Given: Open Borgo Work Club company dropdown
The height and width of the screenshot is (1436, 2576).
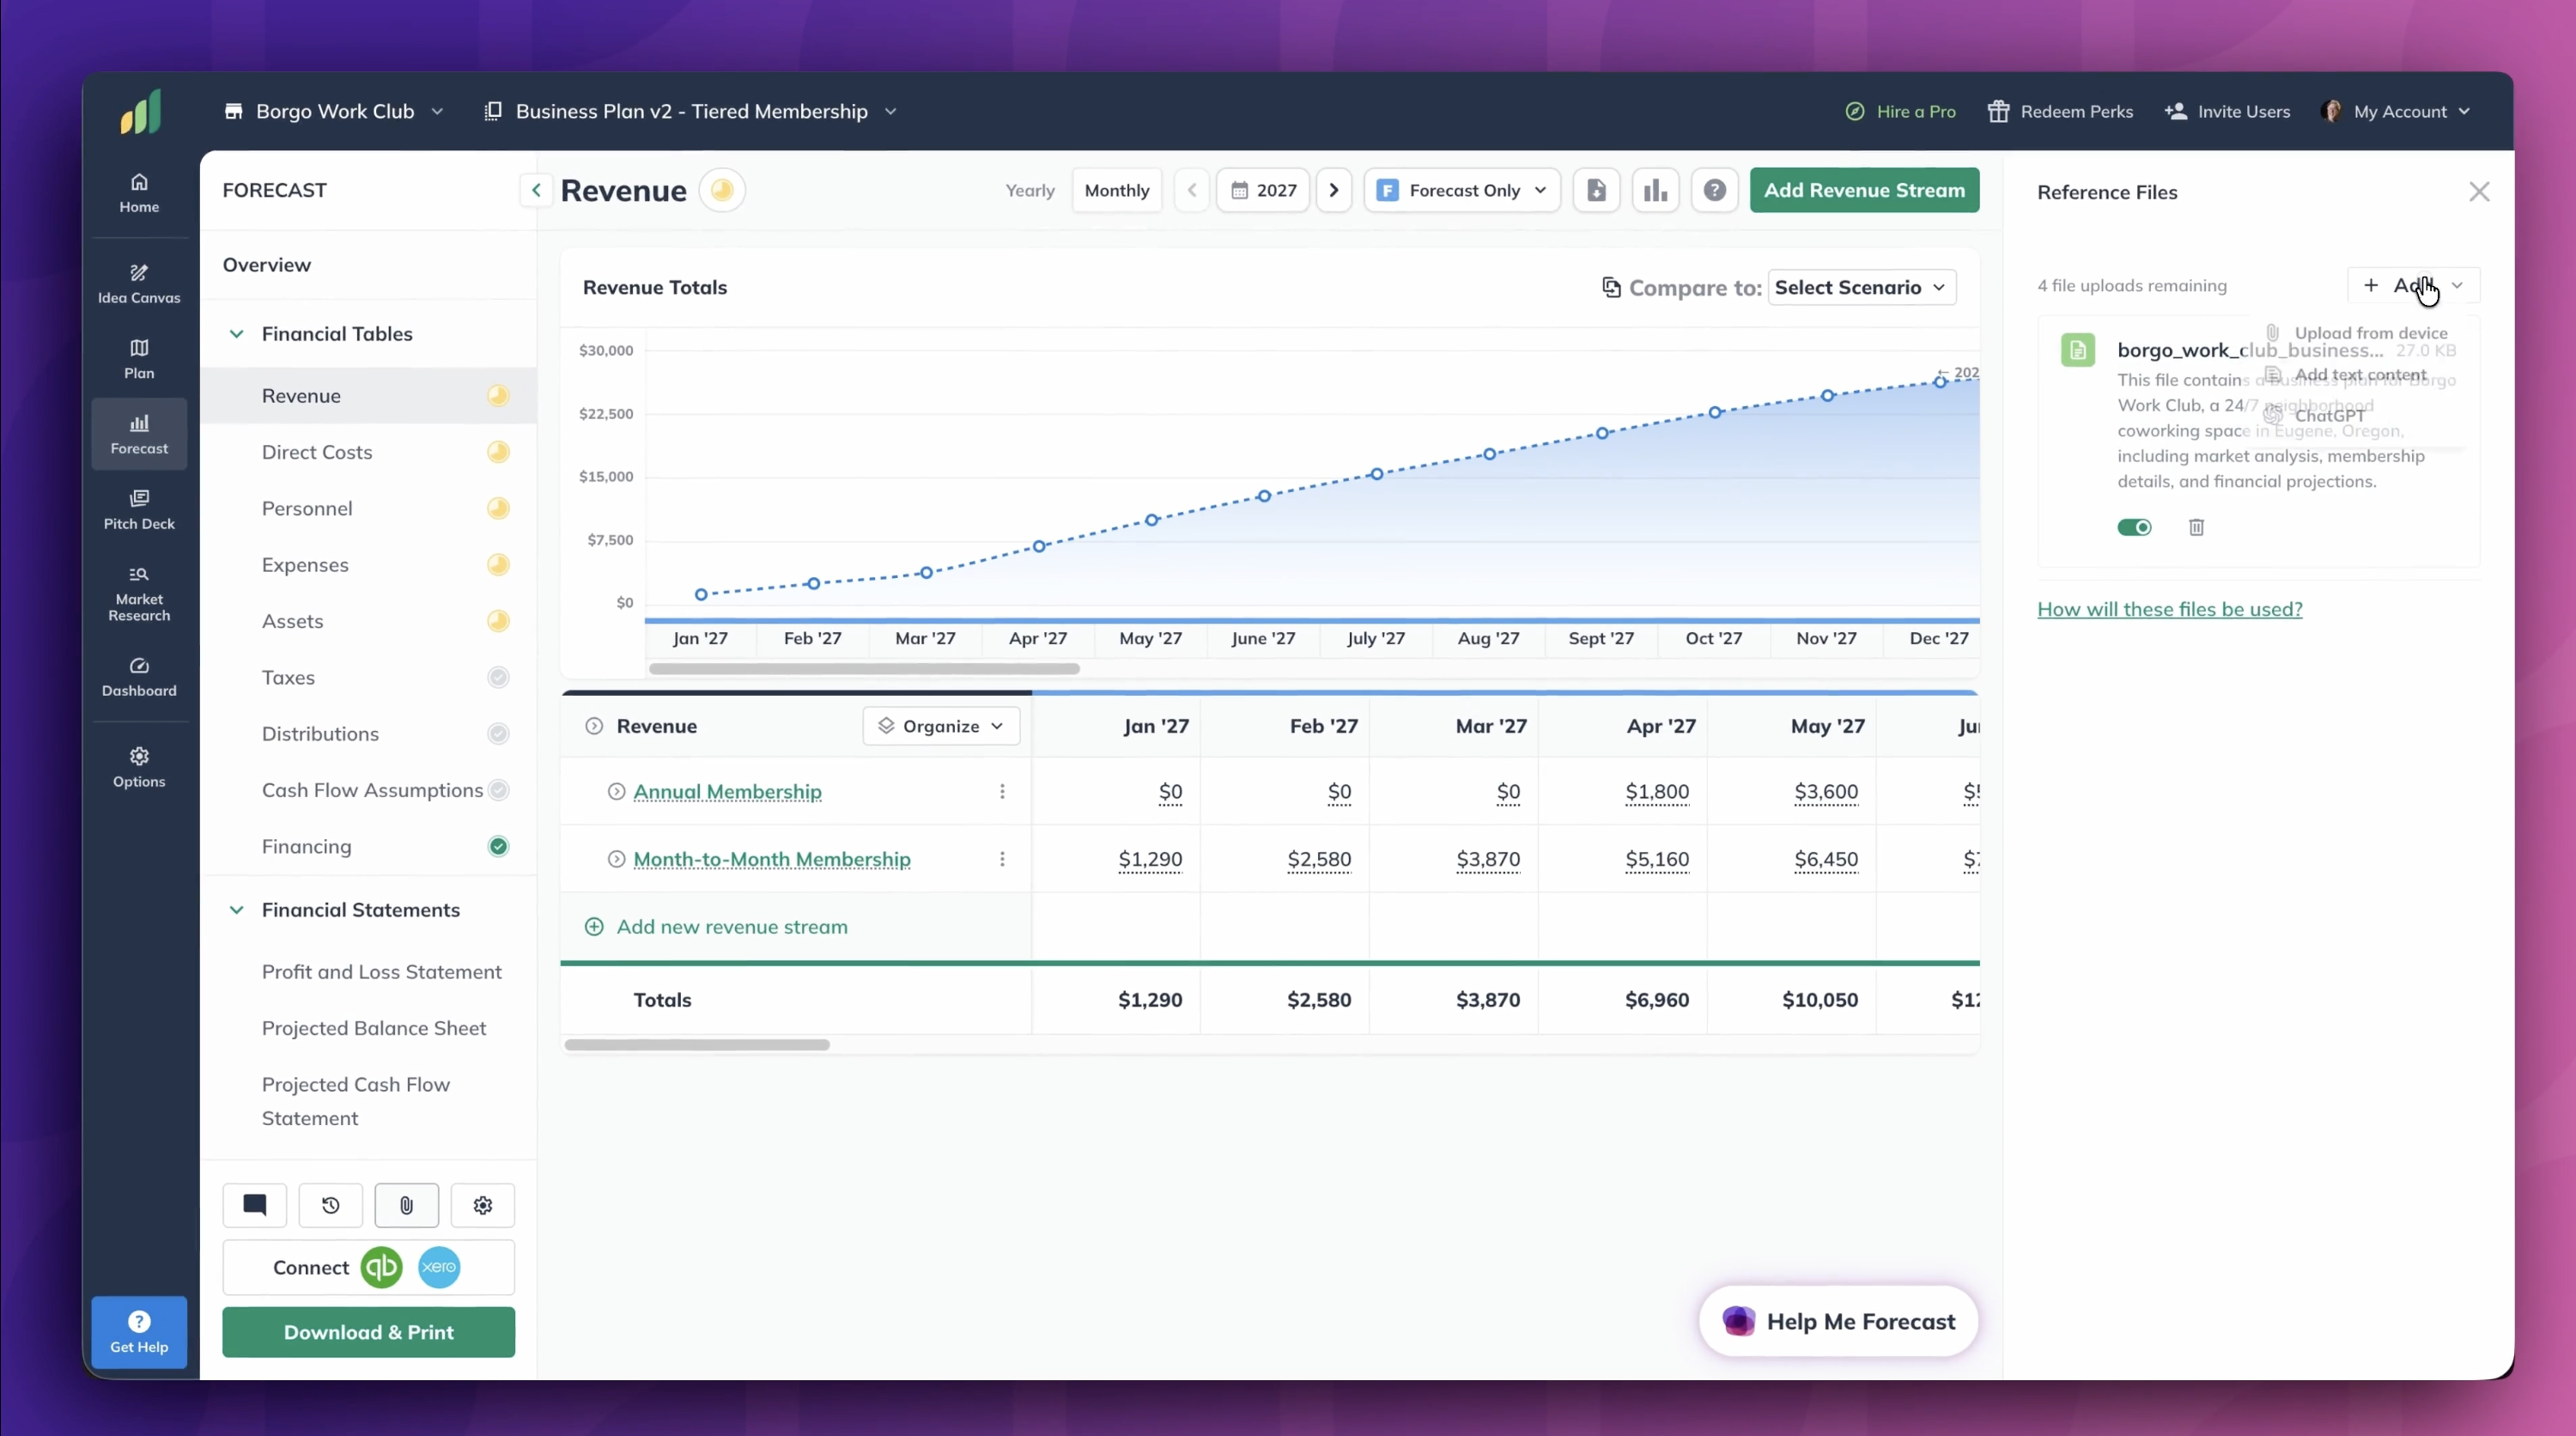Looking at the screenshot, I should [334, 111].
